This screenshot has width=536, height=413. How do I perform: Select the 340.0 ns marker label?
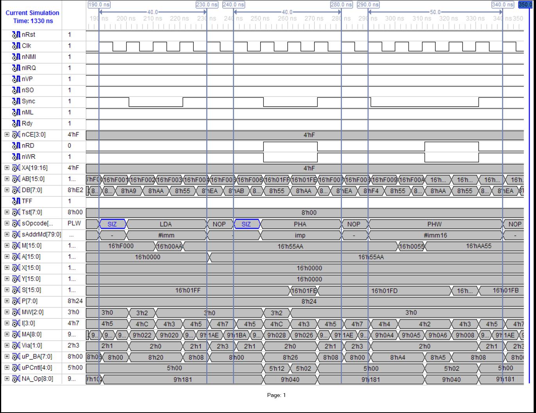pos(502,5)
